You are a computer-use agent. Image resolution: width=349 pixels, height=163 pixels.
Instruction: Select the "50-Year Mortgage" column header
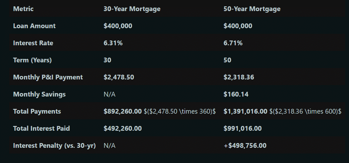[252, 9]
